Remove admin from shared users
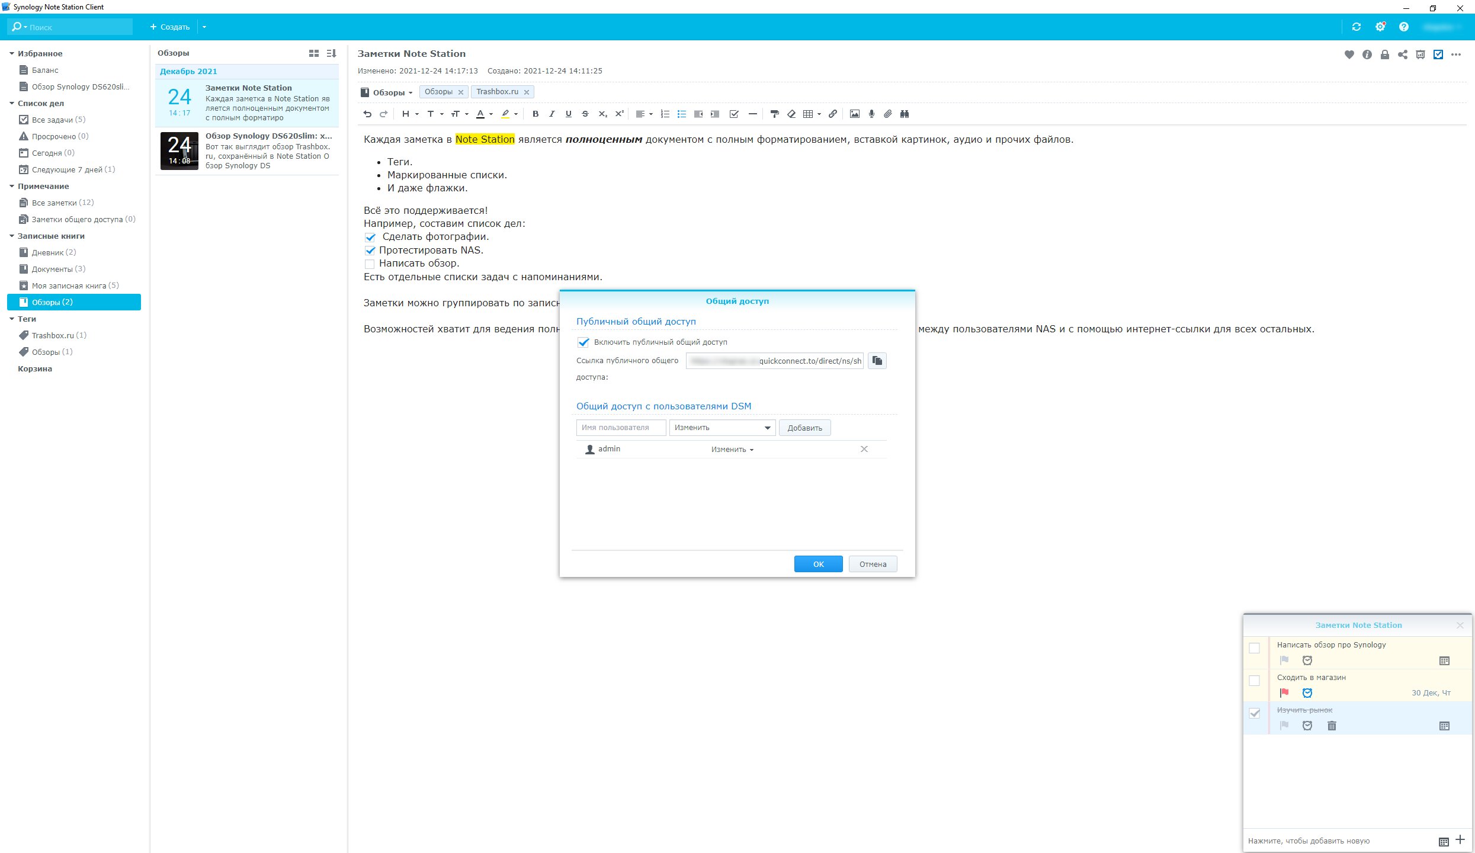1475x853 pixels. [864, 449]
